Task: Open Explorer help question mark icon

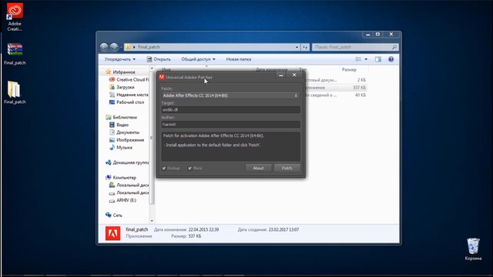Action: [391, 59]
